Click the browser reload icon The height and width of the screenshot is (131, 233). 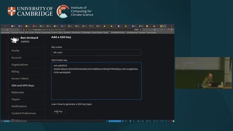(7, 30)
